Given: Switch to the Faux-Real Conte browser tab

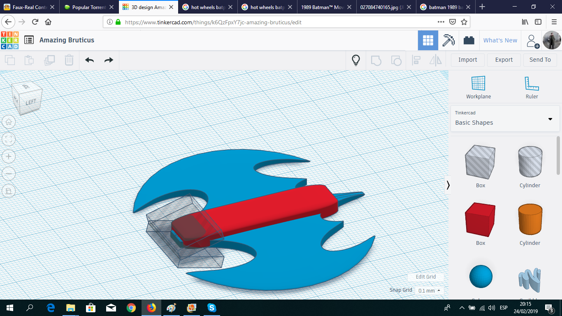Looking at the screenshot, I should click(x=30, y=7).
